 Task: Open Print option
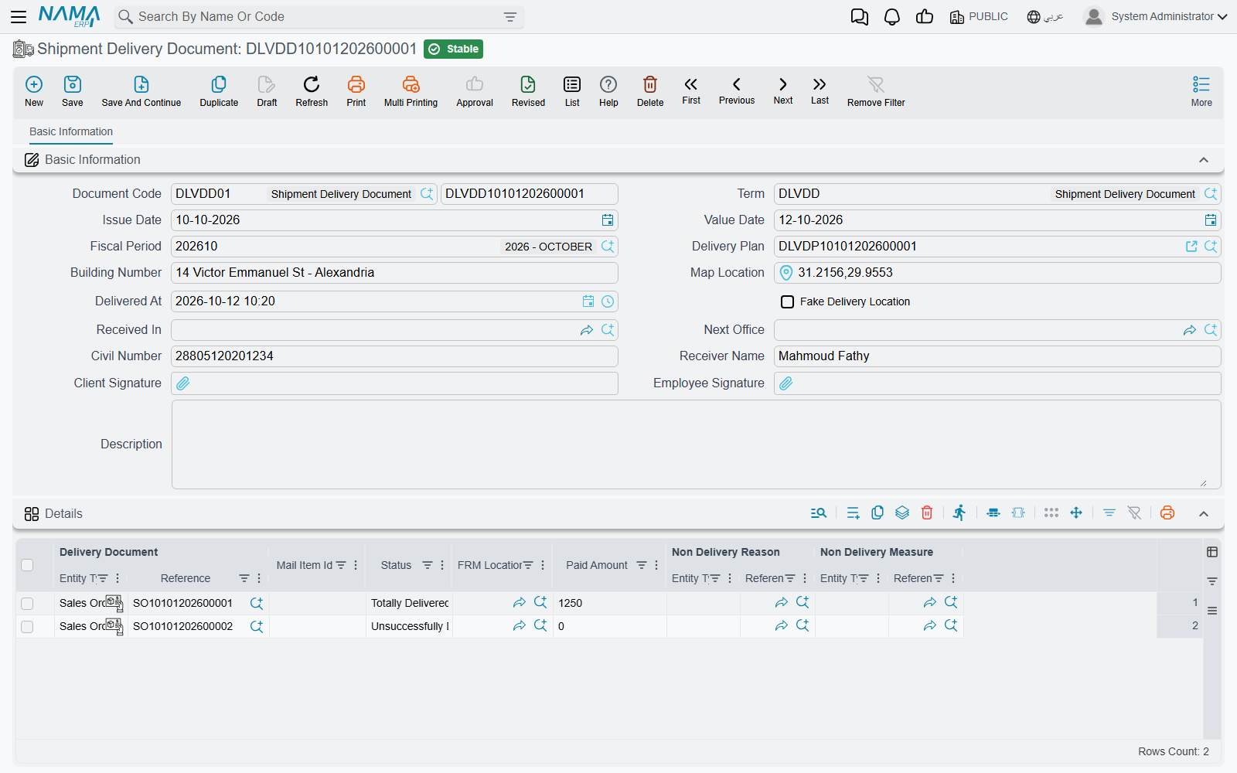pos(356,91)
